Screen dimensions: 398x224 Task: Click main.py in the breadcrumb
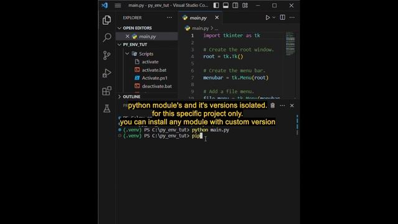point(200,28)
